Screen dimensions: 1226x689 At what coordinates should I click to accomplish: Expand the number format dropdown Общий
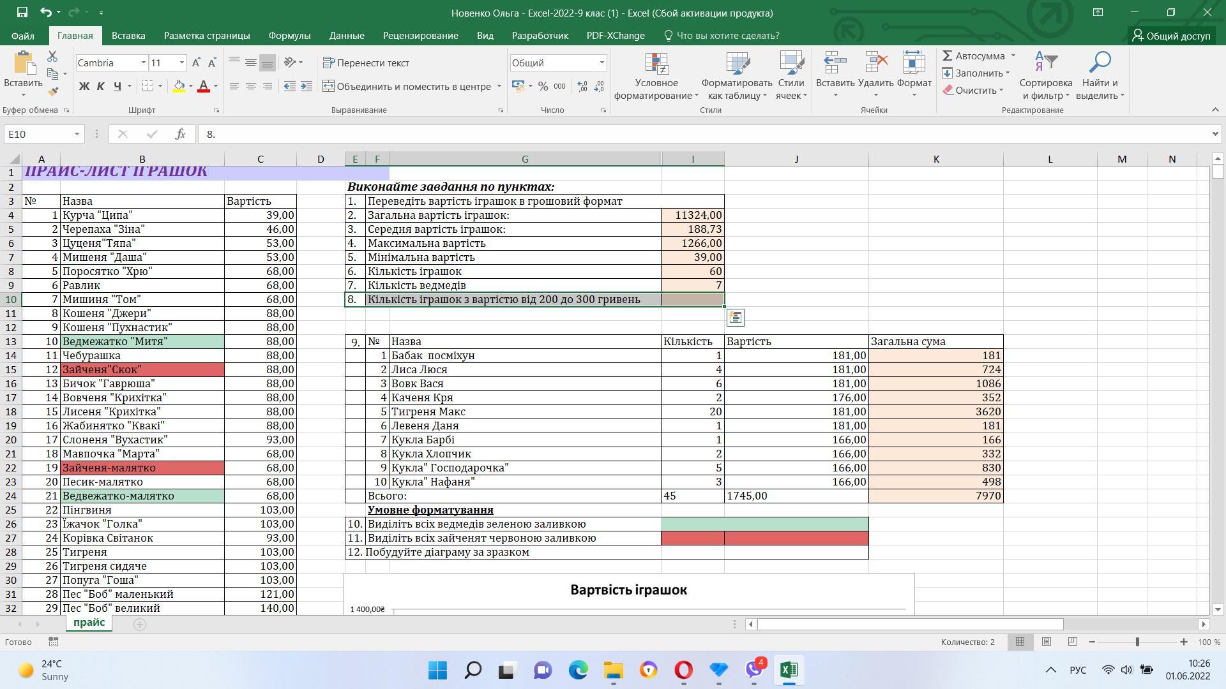coord(601,63)
